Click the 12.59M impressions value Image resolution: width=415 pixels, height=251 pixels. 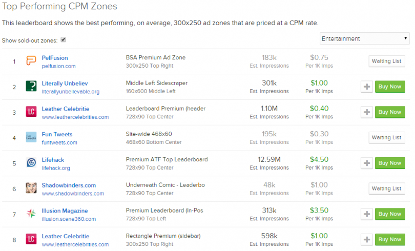click(269, 159)
